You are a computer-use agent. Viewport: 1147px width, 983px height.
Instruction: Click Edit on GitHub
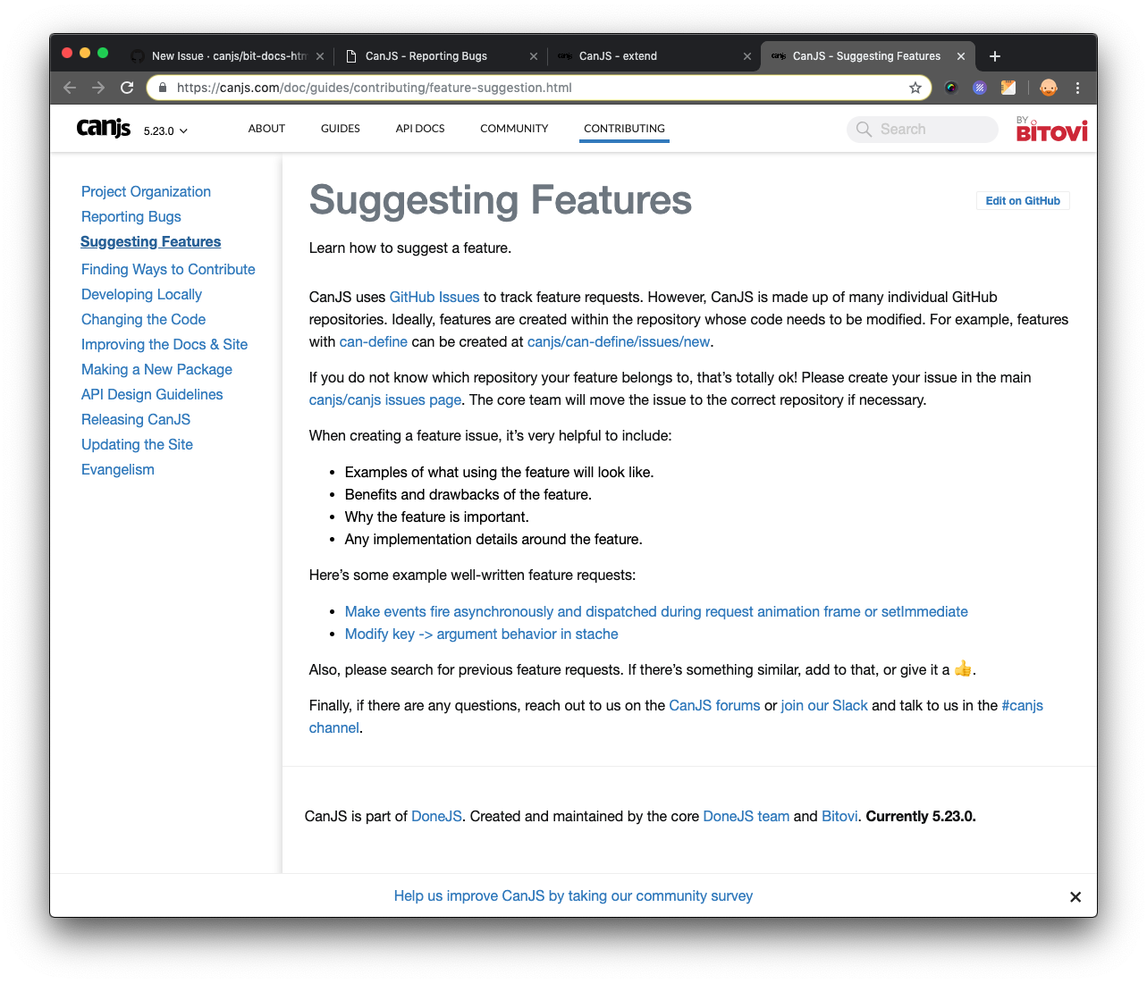coord(1022,200)
